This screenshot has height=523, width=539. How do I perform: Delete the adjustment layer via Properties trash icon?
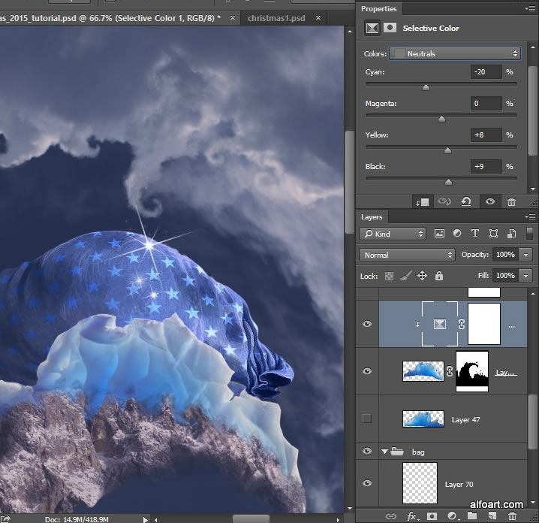pyautogui.click(x=511, y=201)
